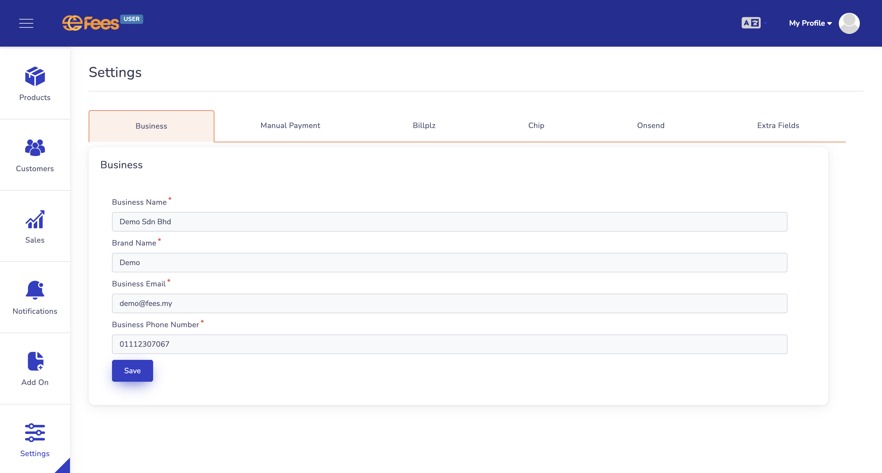
Task: Expand the Billplz settings tab
Action: pos(425,125)
